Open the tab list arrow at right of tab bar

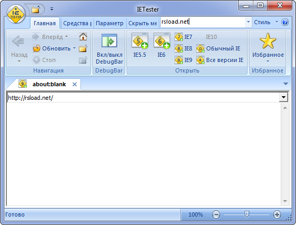tap(285, 84)
